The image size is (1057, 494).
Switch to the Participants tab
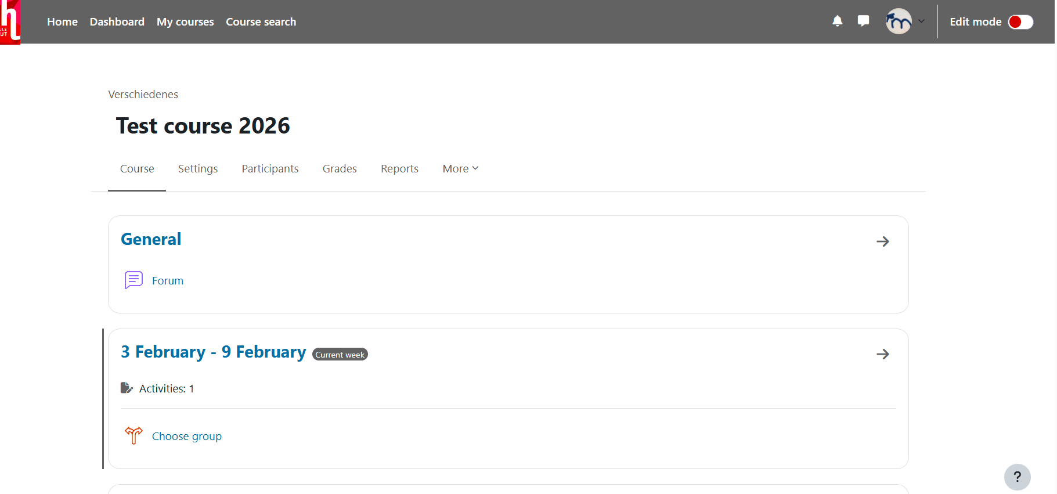click(270, 168)
